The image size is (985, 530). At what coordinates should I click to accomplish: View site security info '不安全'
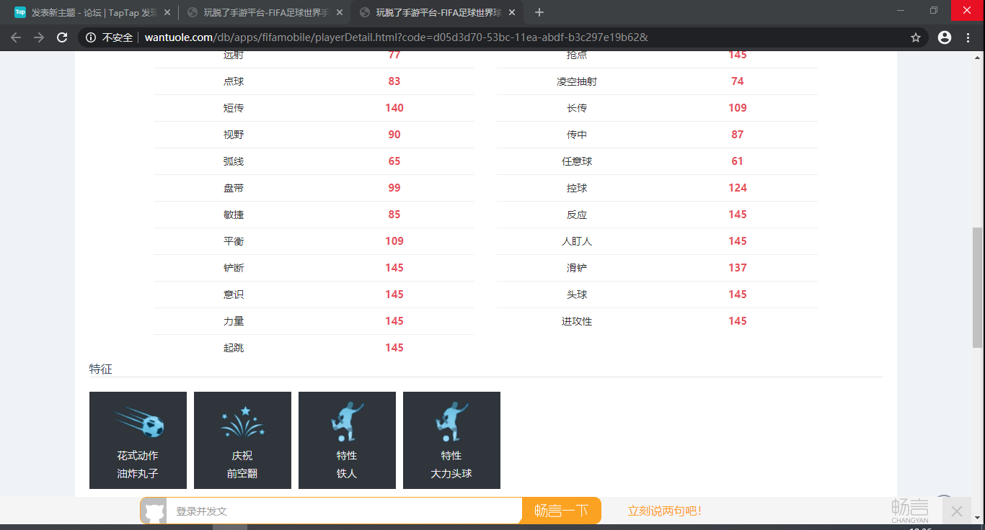coord(110,37)
